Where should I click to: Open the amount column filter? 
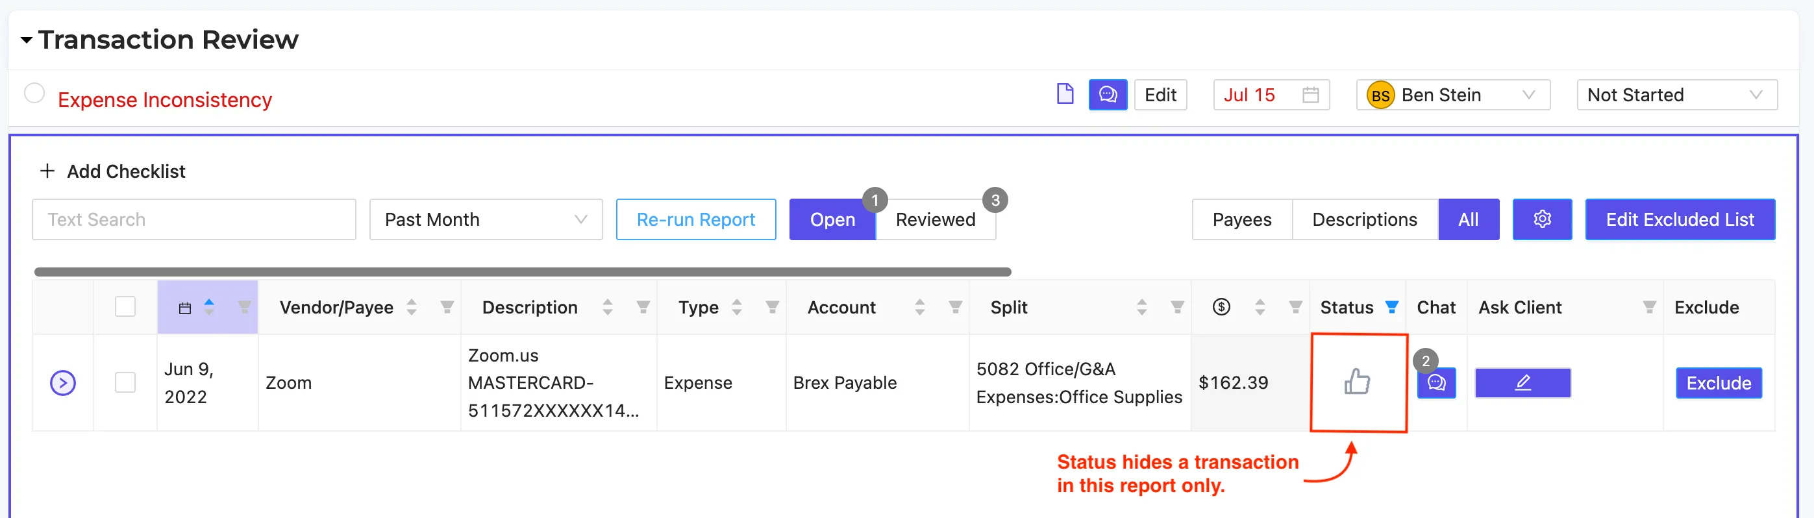tap(1296, 307)
